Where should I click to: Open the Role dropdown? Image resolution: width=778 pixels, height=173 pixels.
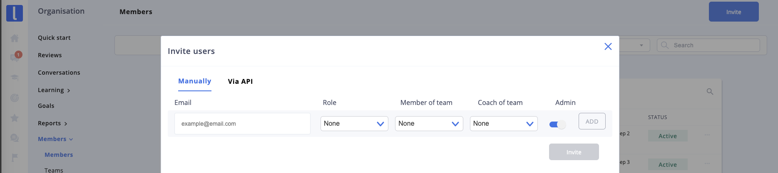(x=354, y=124)
